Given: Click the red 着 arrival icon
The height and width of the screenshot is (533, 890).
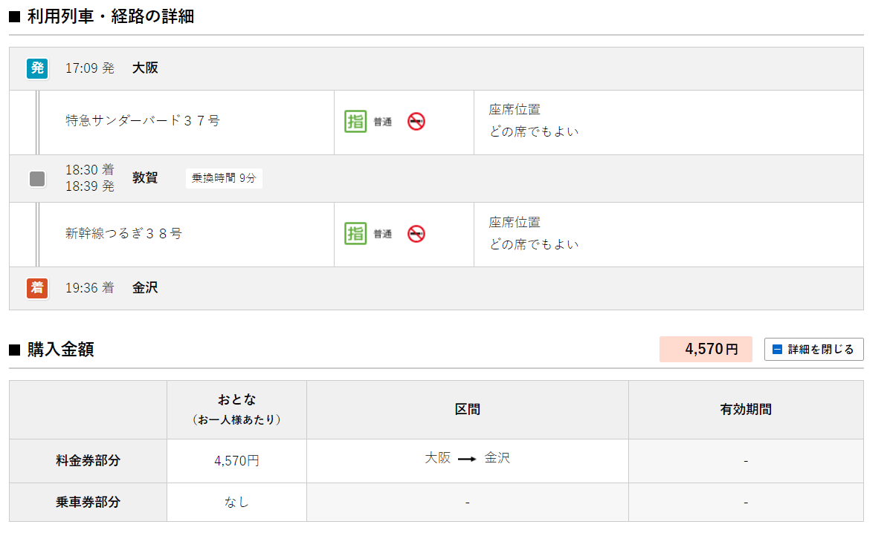Looking at the screenshot, I should (x=37, y=288).
